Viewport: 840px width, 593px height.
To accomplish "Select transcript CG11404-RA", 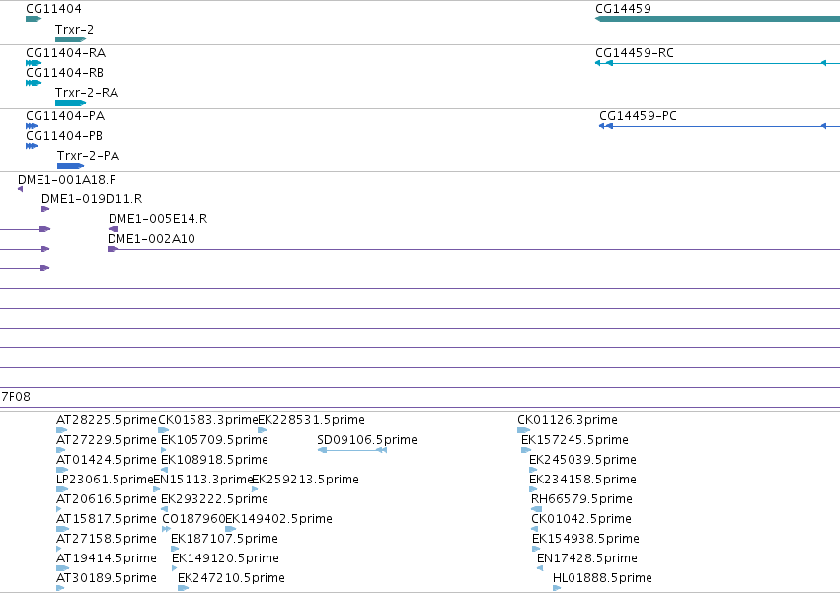I will coord(65,53).
